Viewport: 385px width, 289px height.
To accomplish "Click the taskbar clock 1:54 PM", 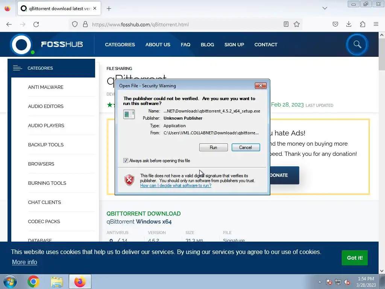I will pos(366,279).
